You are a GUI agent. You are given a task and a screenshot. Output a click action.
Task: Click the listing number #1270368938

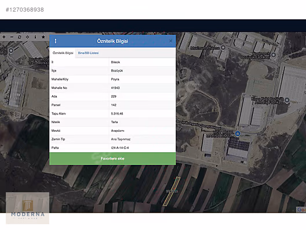coord(25,10)
